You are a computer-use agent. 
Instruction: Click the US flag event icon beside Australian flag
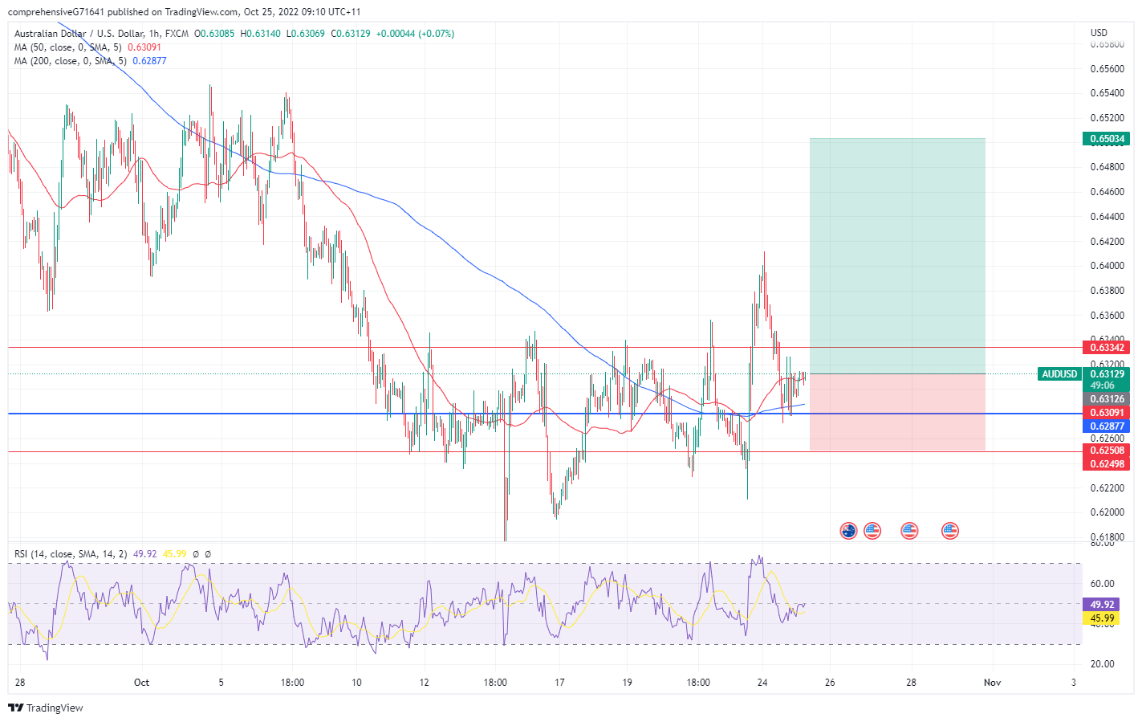click(x=872, y=530)
